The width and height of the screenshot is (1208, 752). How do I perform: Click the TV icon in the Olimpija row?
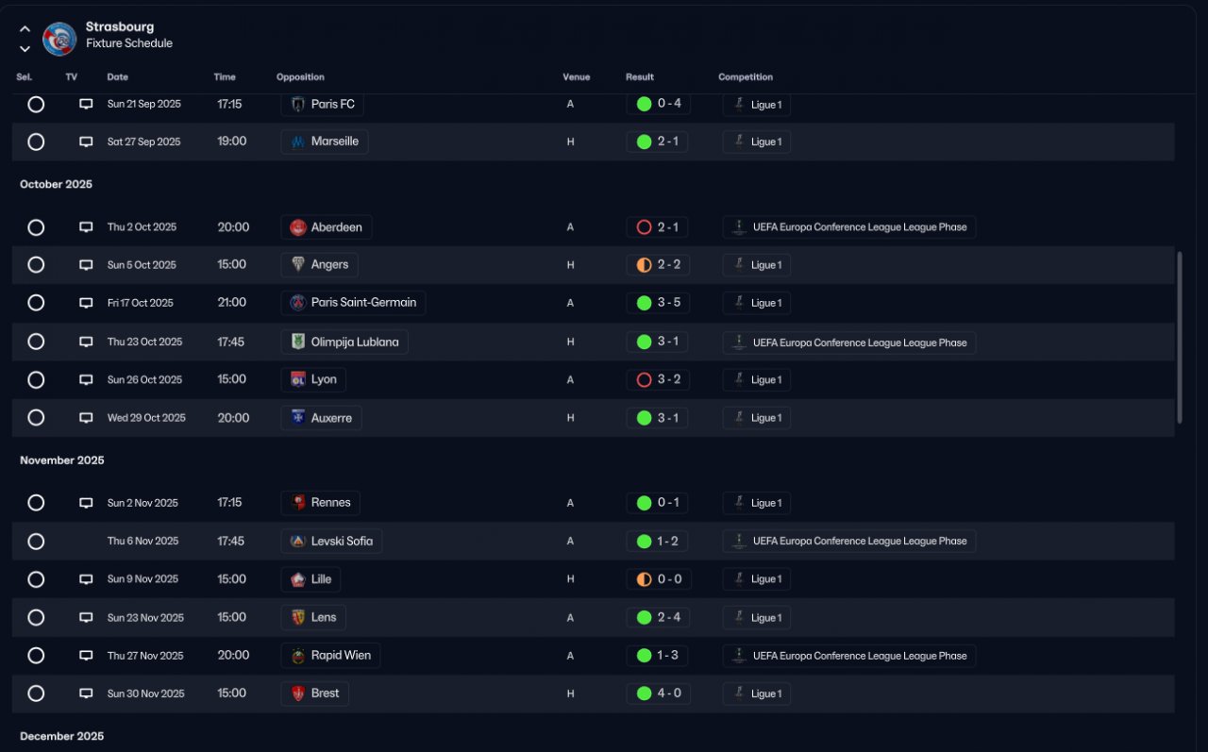[86, 342]
